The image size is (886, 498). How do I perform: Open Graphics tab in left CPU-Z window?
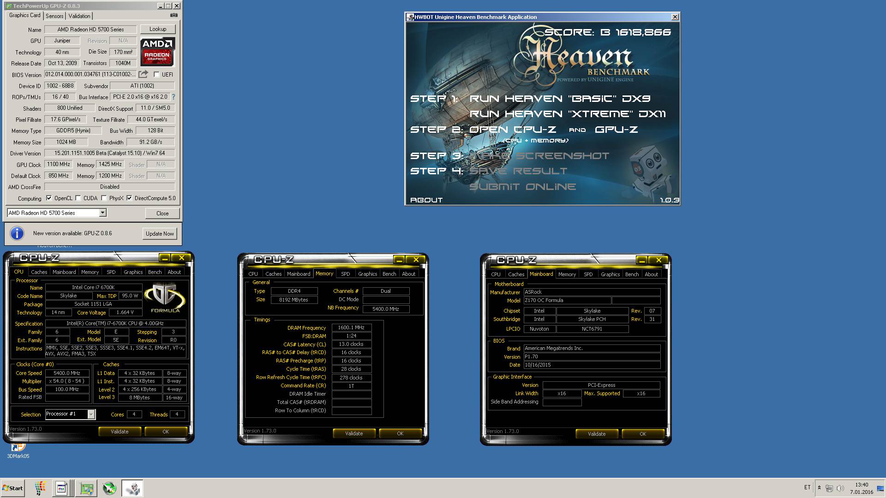coord(133,272)
